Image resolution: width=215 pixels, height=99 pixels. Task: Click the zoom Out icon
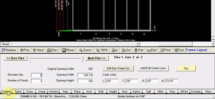(123, 50)
